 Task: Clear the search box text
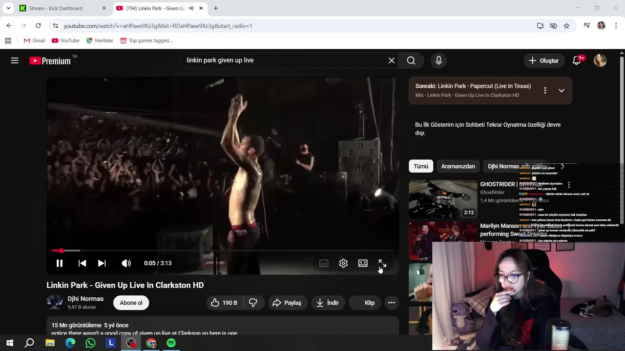(392, 60)
